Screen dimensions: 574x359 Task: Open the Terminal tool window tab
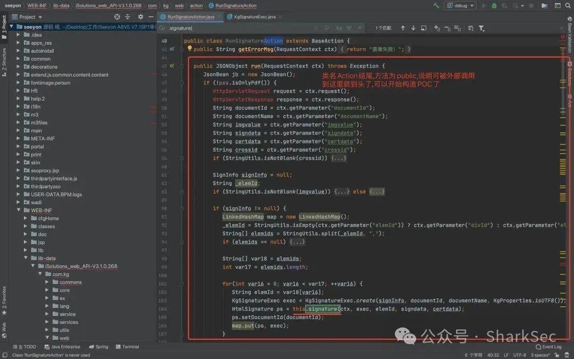pos(127,347)
